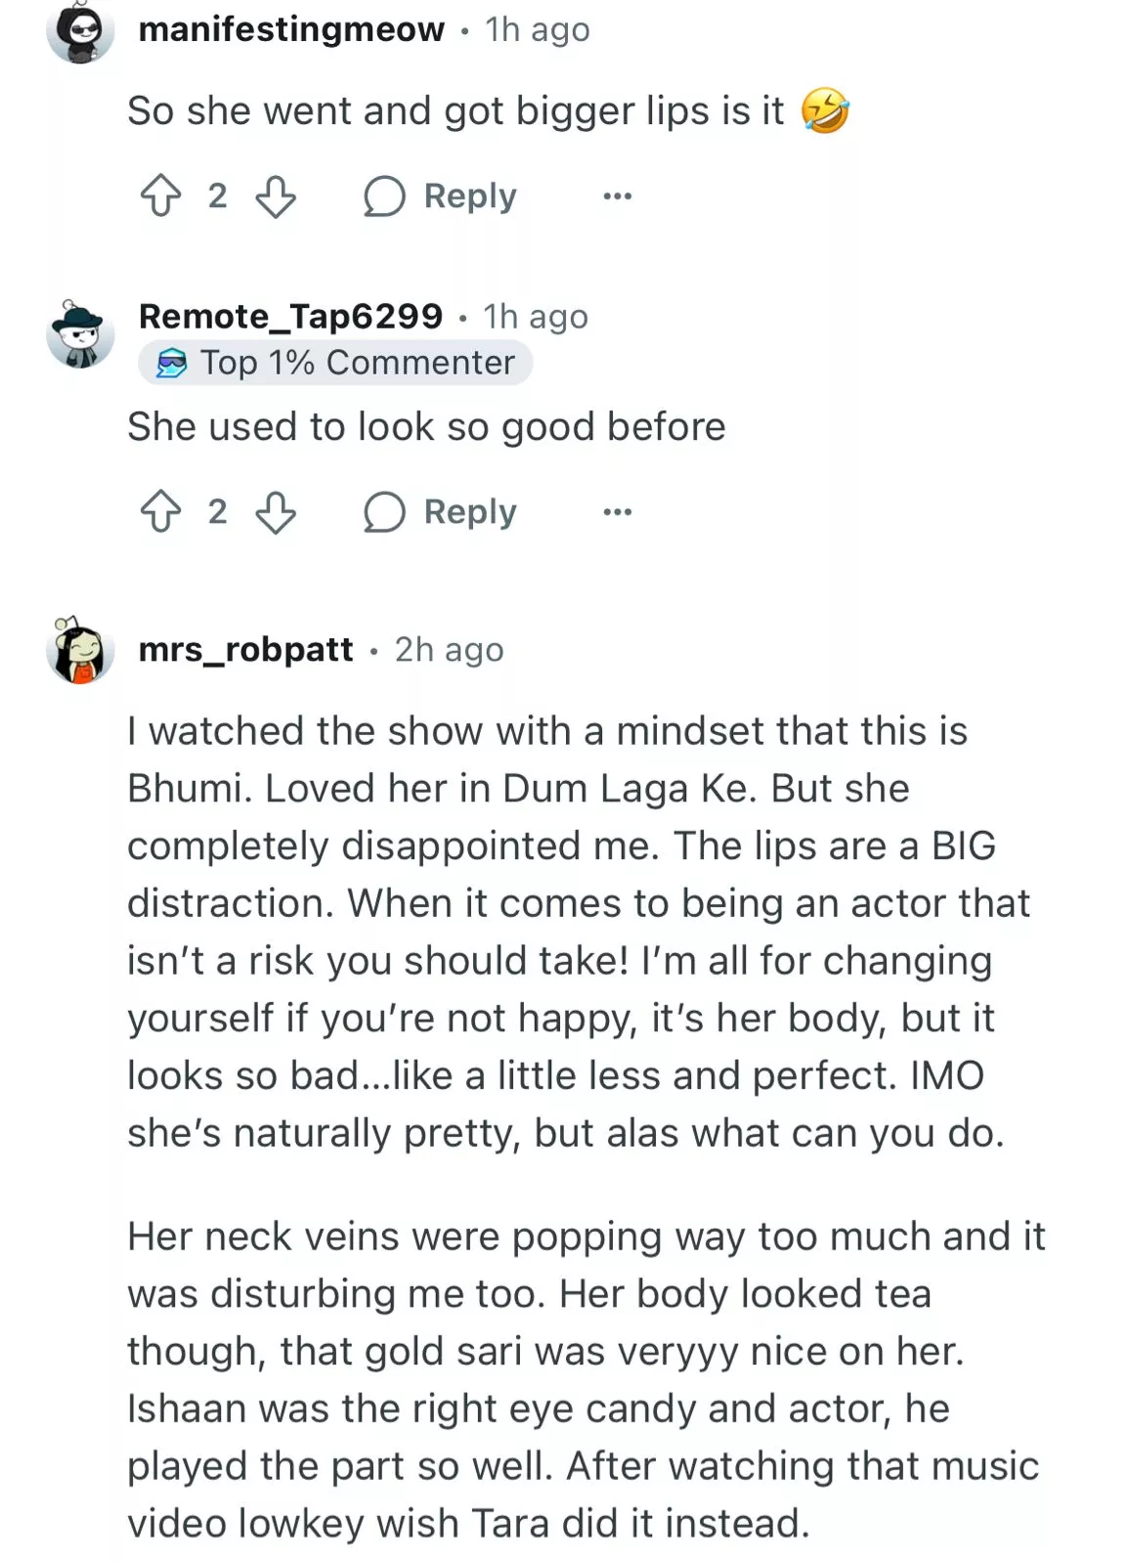Downvote Remote_Tap6299's comment

click(x=276, y=511)
